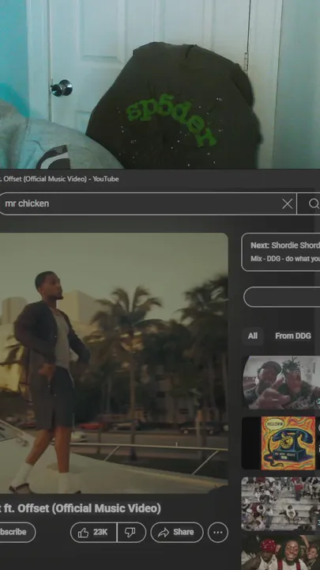
Task: Focus the 'mr chicken' search field
Action: coord(147,204)
